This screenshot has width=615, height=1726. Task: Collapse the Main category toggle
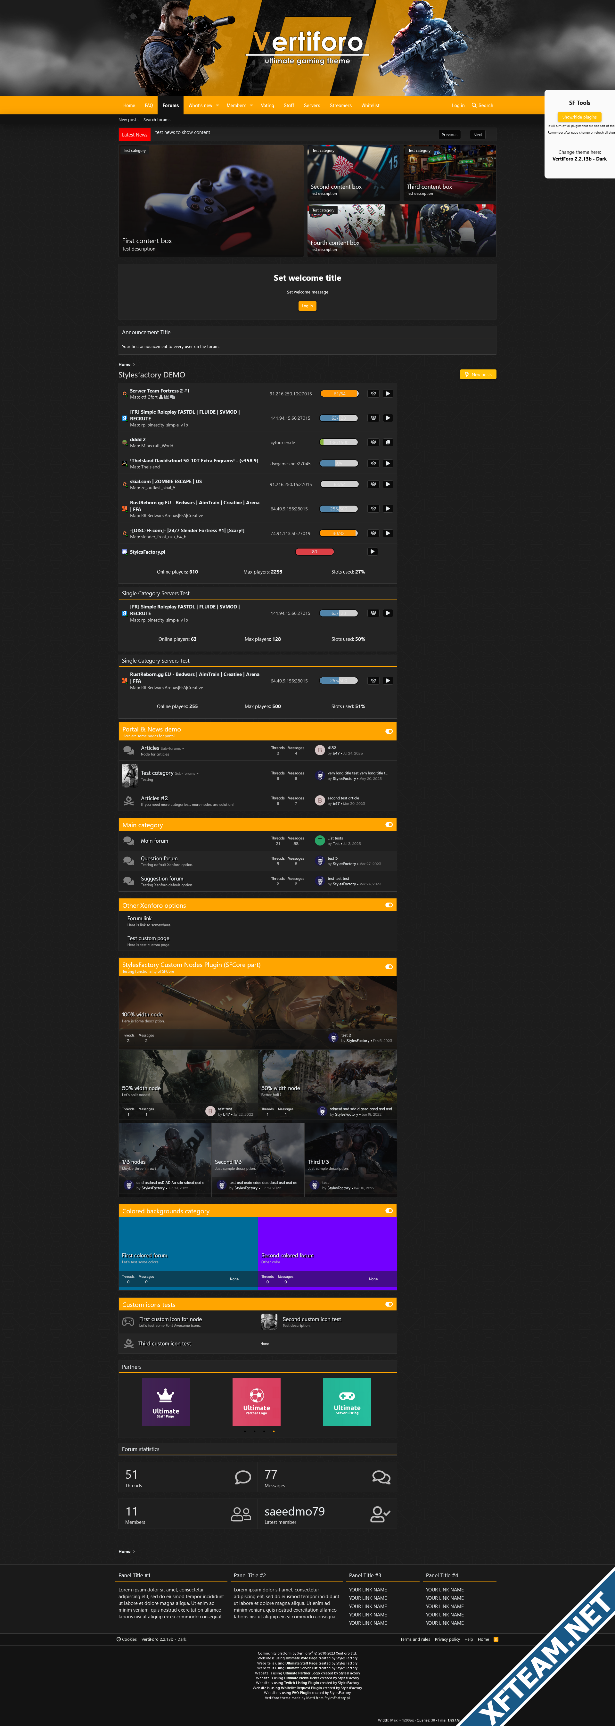(x=389, y=824)
